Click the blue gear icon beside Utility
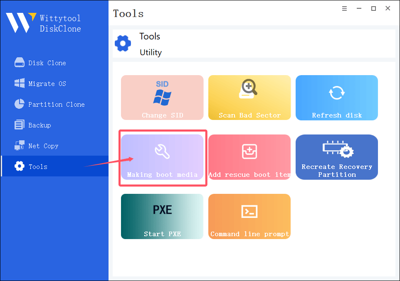Image resolution: width=400 pixels, height=281 pixels. 123,44
